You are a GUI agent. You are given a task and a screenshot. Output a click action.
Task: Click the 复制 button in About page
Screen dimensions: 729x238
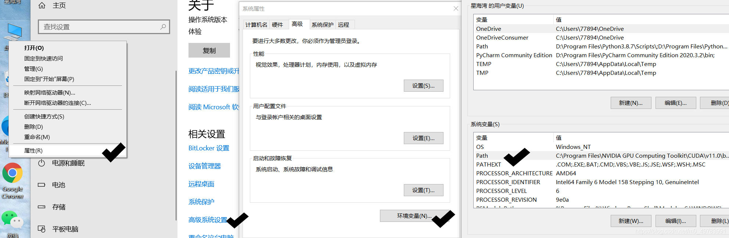pyautogui.click(x=209, y=50)
